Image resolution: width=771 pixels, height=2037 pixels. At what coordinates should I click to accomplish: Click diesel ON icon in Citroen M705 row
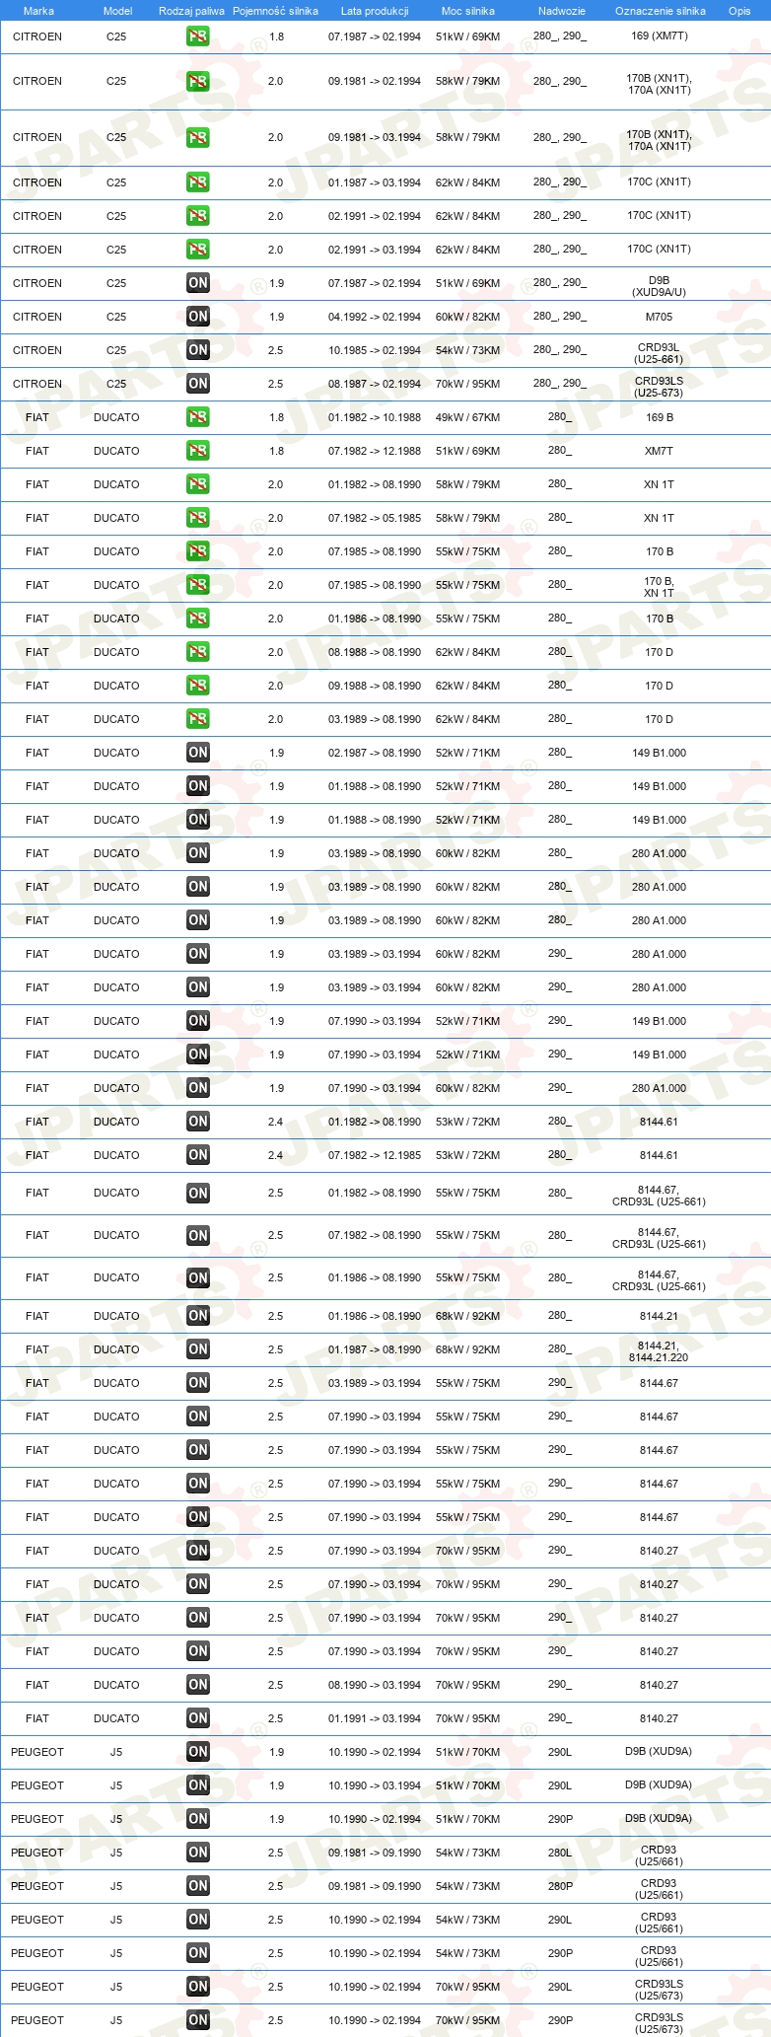click(197, 317)
